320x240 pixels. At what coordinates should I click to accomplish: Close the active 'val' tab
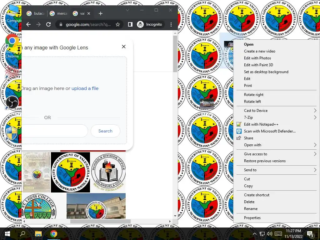click(88, 13)
